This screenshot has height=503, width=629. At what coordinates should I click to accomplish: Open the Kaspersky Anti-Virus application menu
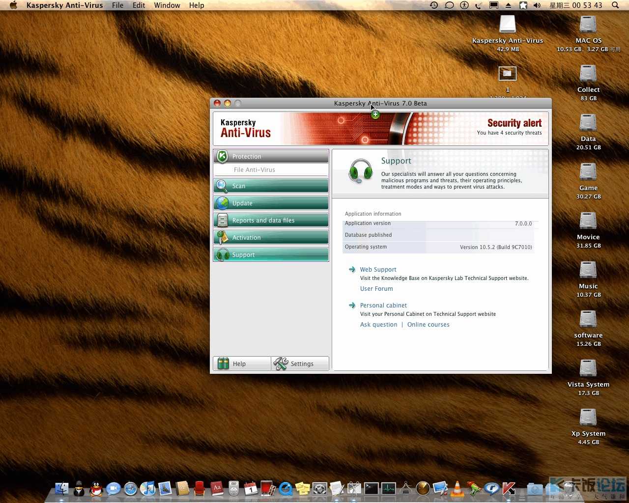[x=64, y=5]
